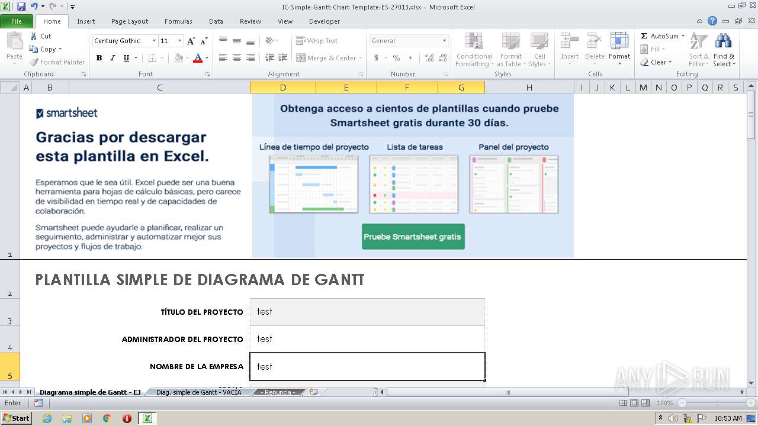Click the Delete cells button

pos(595,50)
